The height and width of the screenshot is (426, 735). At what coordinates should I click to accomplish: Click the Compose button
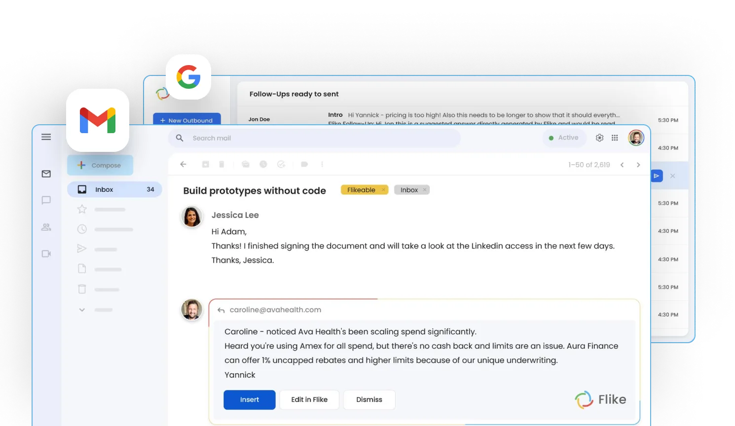100,166
